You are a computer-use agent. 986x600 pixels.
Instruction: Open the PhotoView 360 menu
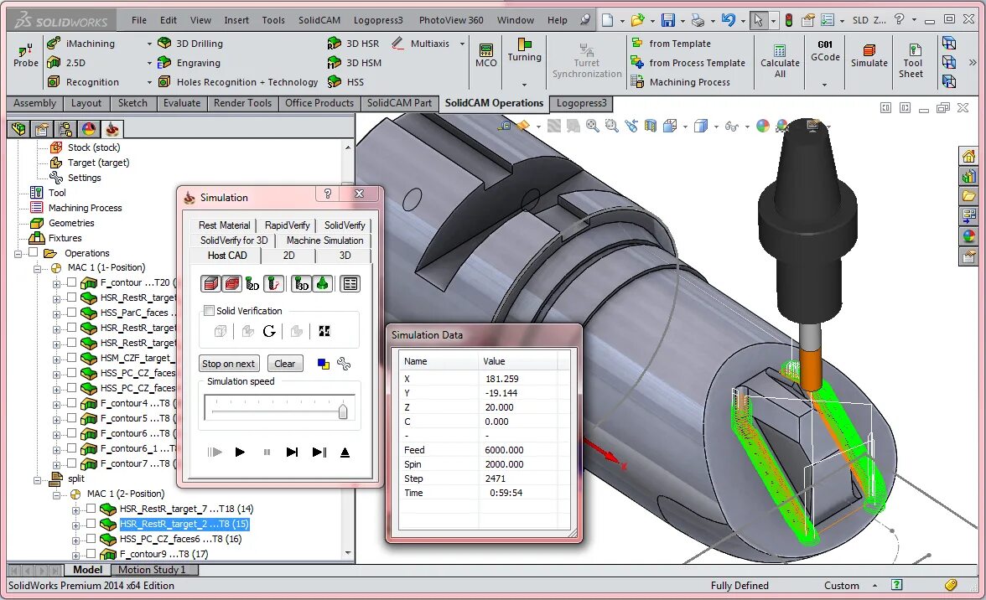click(451, 20)
